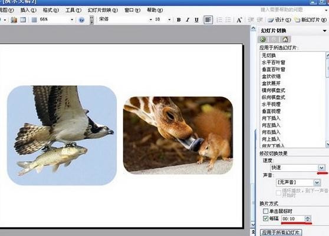This screenshot has width=329, height=236.
Task: Open the 幻灯片切换 task pane menu arrow
Action: click(325, 31)
